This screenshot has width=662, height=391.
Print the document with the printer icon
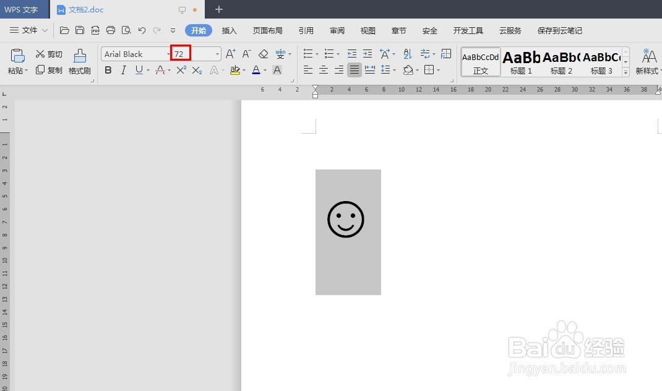click(111, 30)
